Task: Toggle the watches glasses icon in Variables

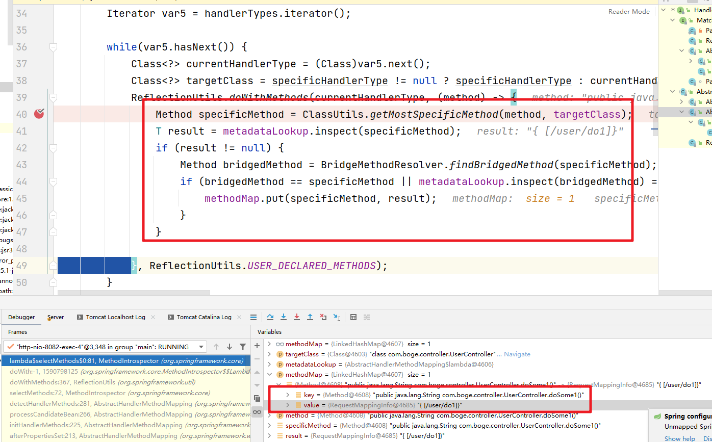Action: [x=257, y=412]
